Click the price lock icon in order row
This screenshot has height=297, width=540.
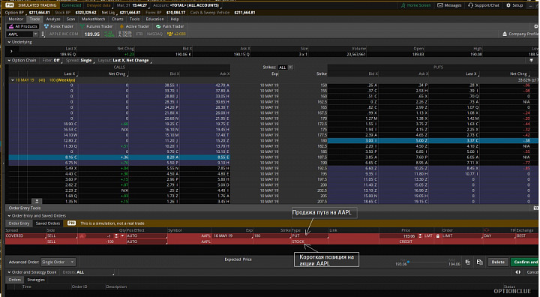[x=438, y=236]
